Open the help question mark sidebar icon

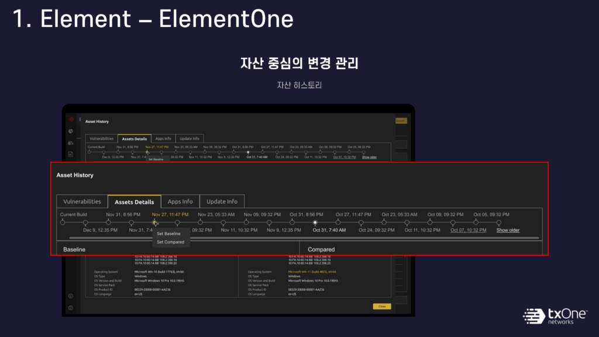click(x=71, y=307)
